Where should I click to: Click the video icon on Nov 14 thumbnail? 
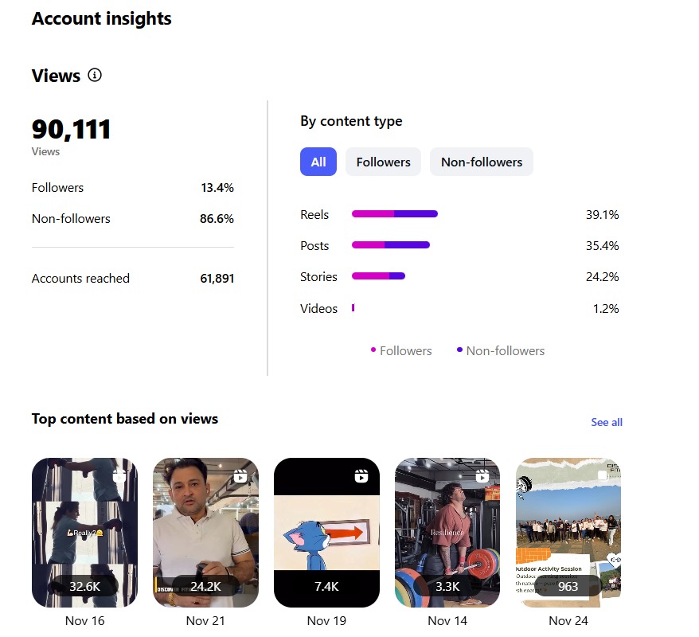[x=482, y=475]
